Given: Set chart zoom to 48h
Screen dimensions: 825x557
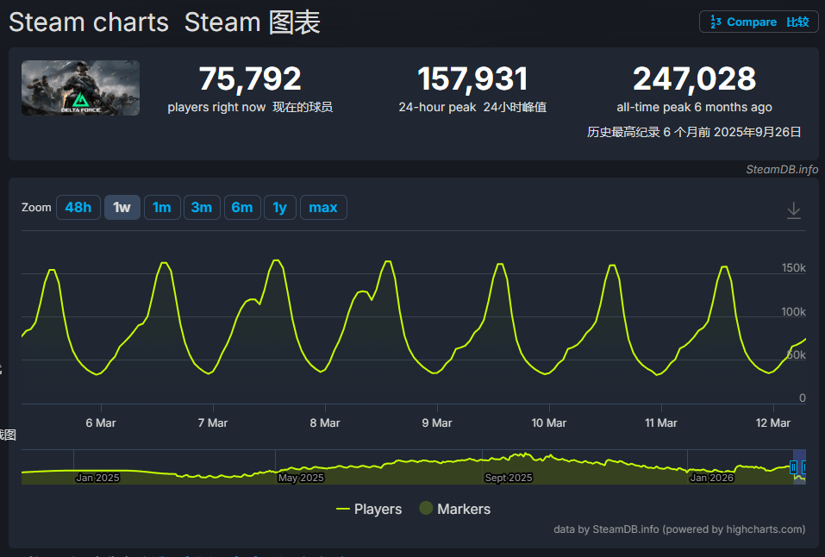Looking at the screenshot, I should point(78,208).
